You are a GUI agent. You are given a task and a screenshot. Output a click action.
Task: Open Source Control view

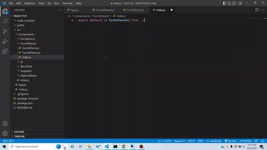tap(5, 31)
